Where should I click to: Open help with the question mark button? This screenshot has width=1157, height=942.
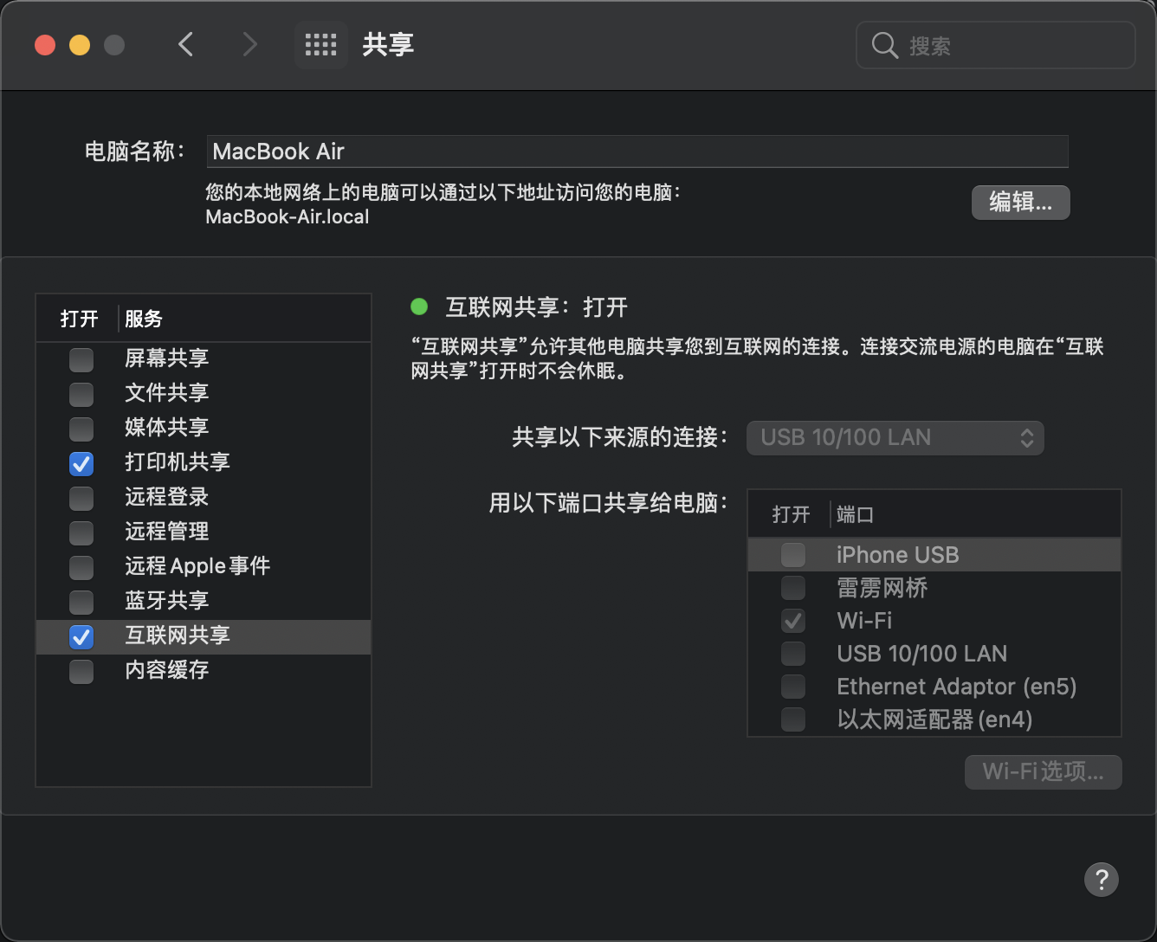tap(1101, 880)
